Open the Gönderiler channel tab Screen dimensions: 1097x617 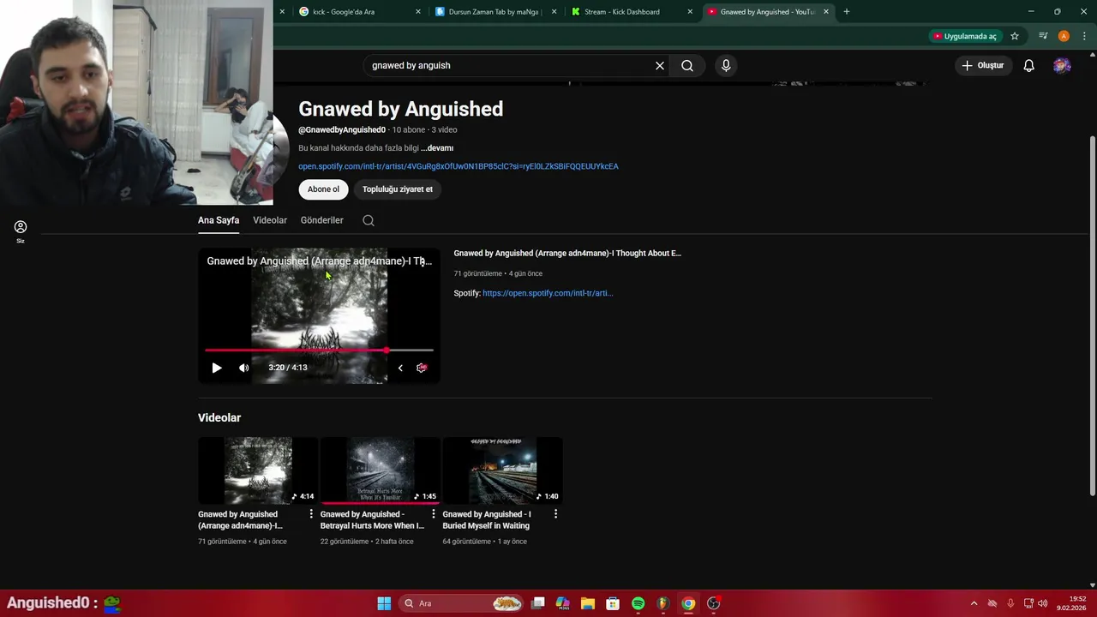tap(322, 220)
